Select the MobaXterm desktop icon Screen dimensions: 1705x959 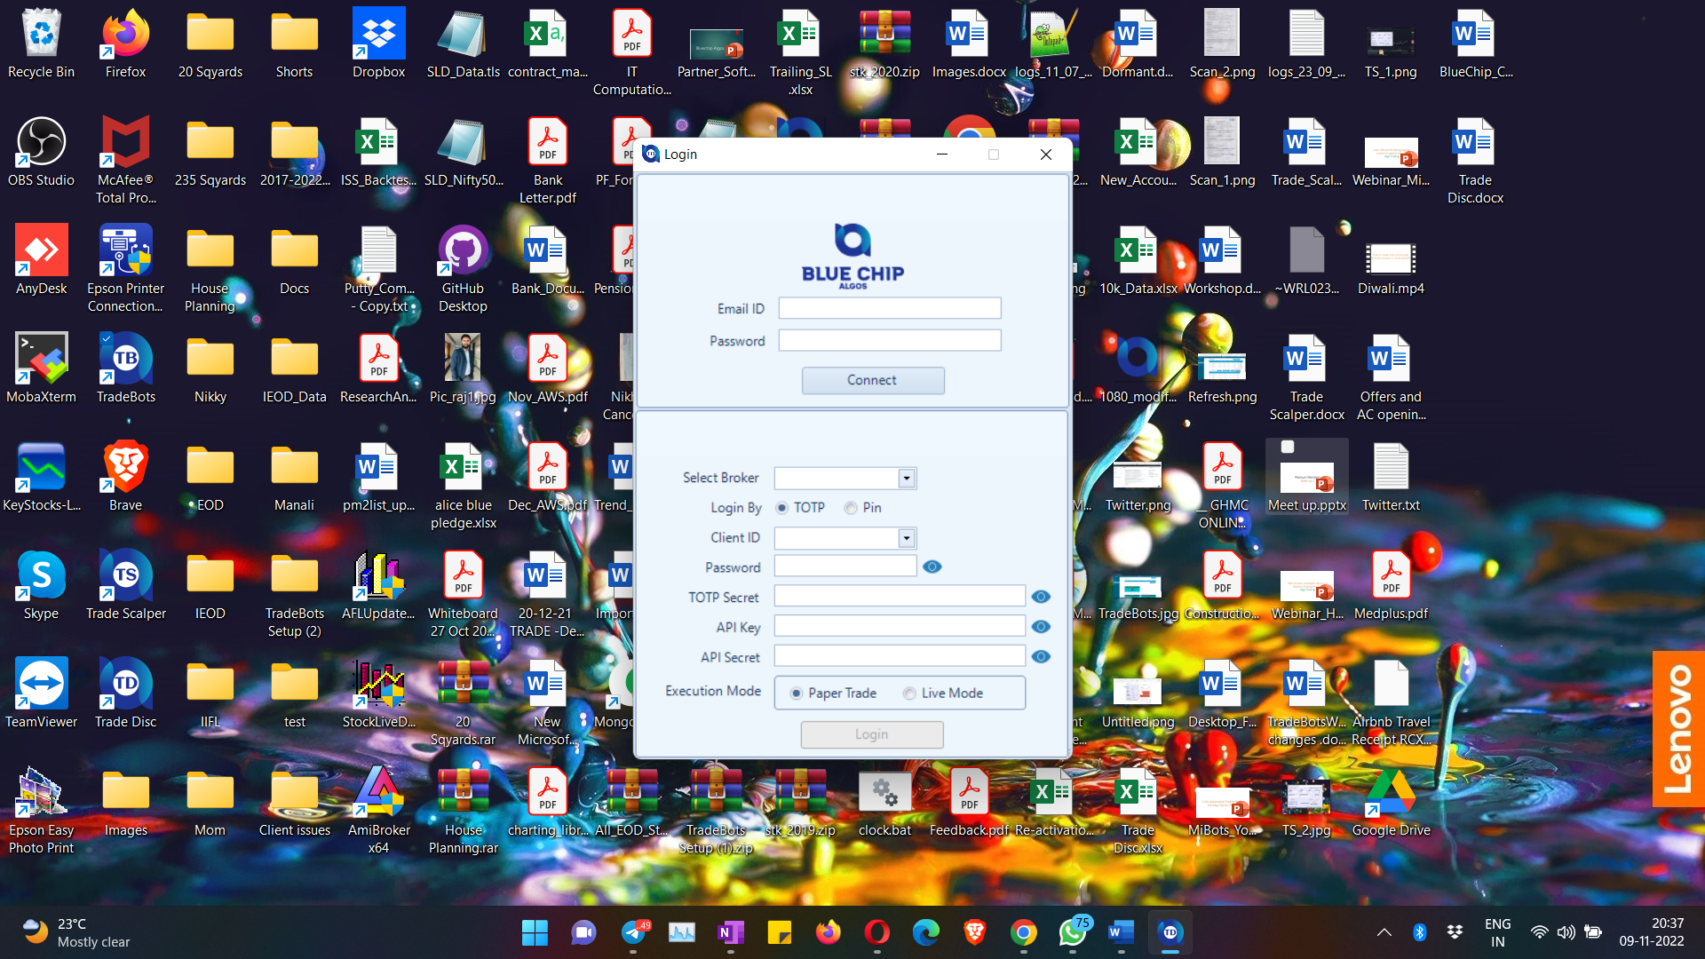tap(41, 369)
